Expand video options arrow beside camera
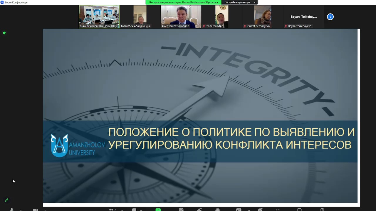This screenshot has height=211, width=376. pos(45,210)
